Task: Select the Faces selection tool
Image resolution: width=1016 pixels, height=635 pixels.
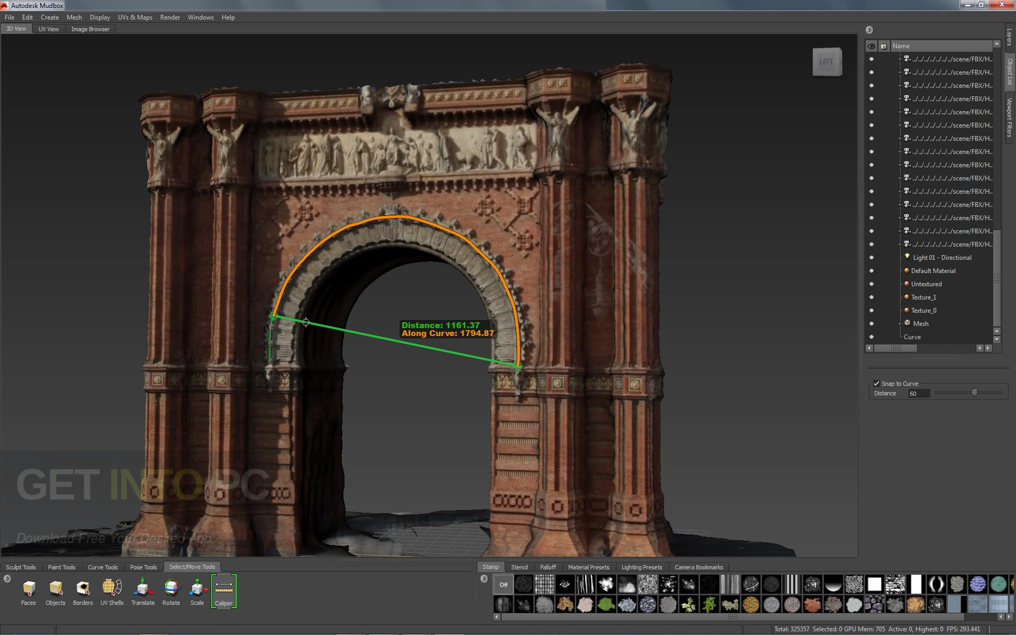Action: coord(29,591)
